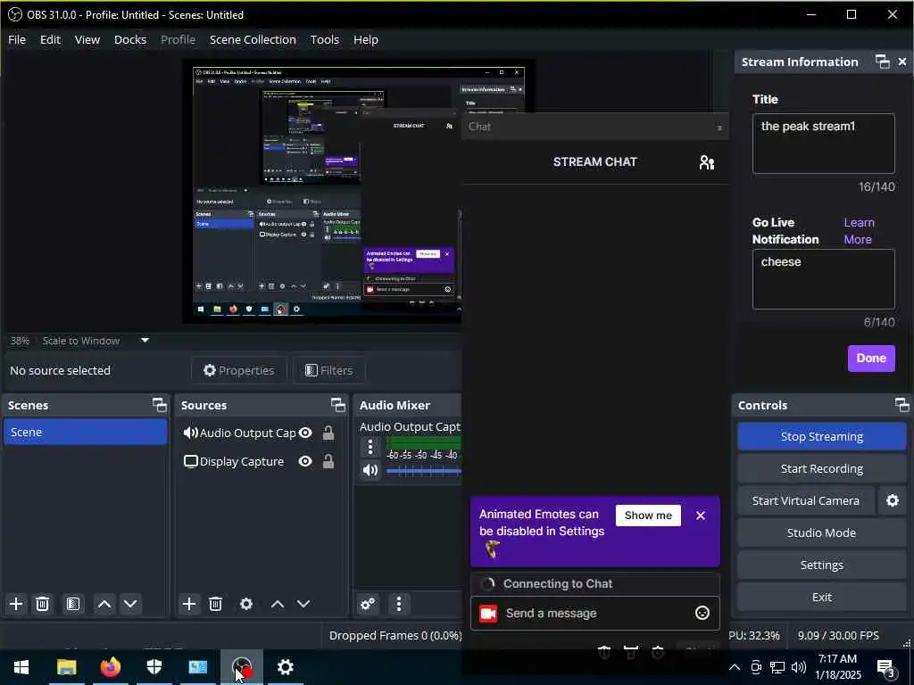
Task: Lock the Display Capture source
Action: pos(328,461)
